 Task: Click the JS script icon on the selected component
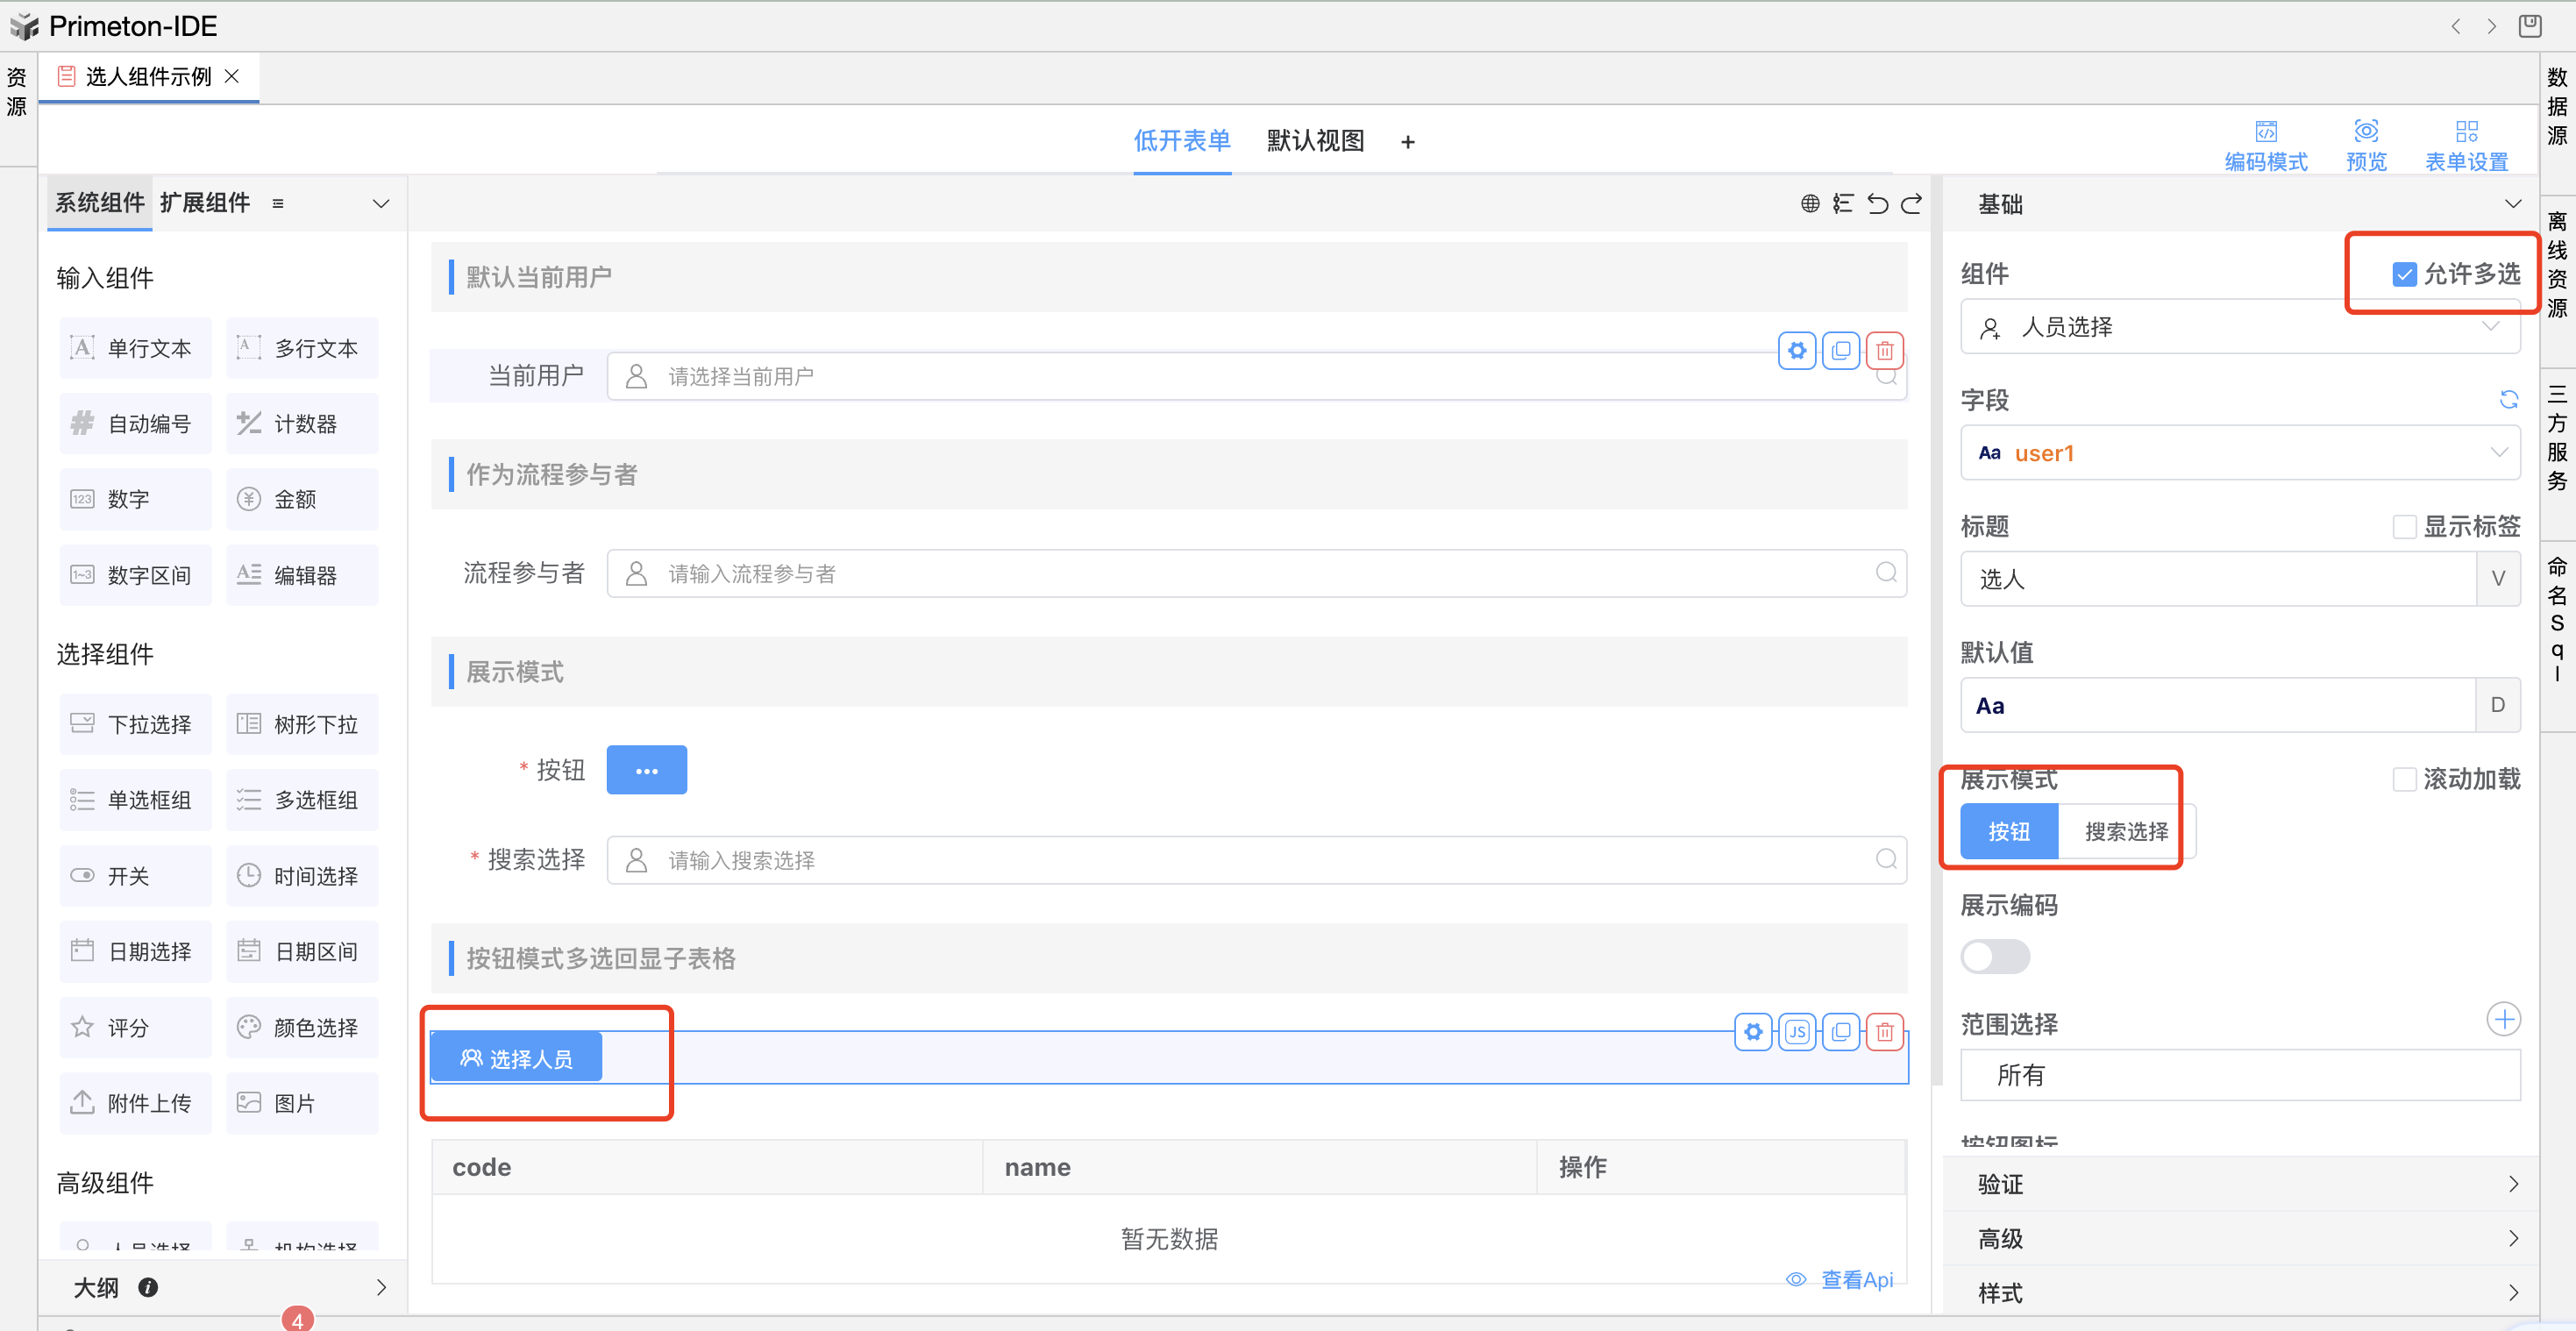[1797, 1032]
